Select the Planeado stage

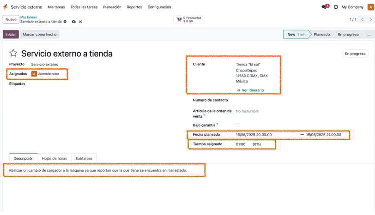click(x=322, y=35)
